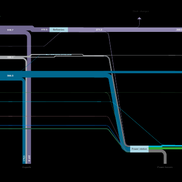Click the Stock changes arrowhead
Image resolution: width=182 pixels, height=182 pixels.
coord(139,18)
